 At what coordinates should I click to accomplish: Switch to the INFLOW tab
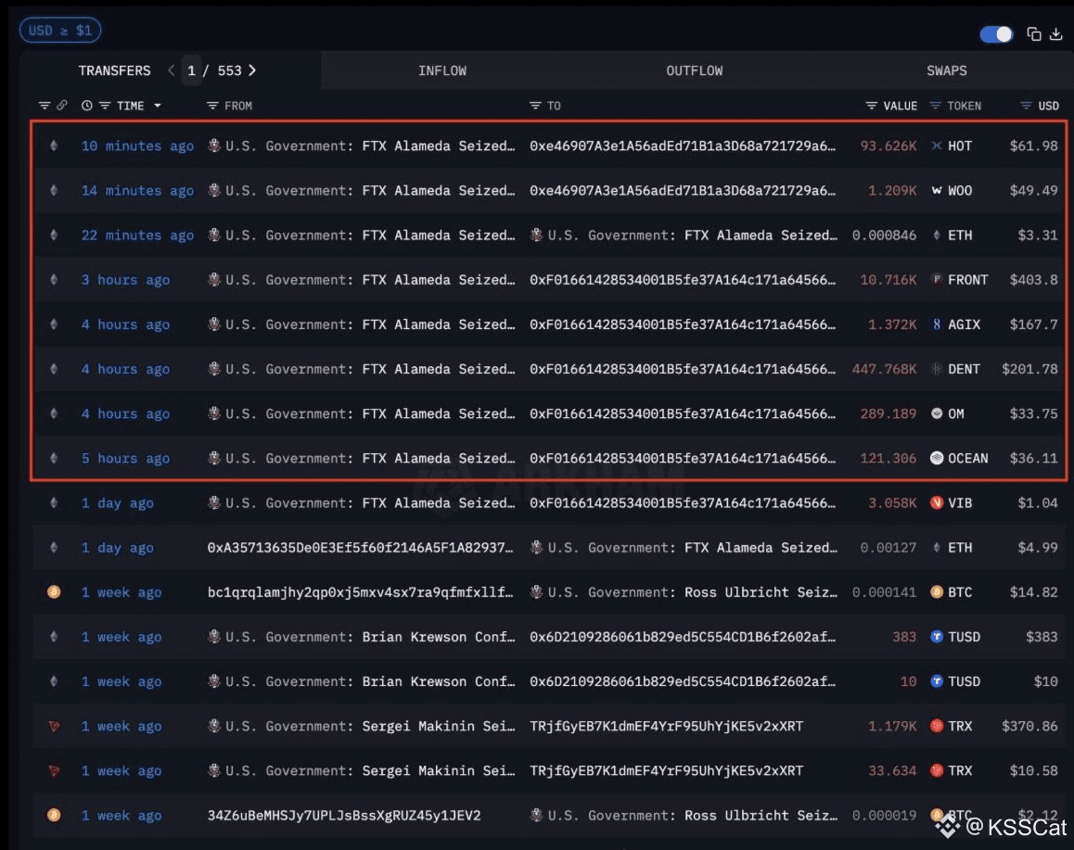point(442,70)
